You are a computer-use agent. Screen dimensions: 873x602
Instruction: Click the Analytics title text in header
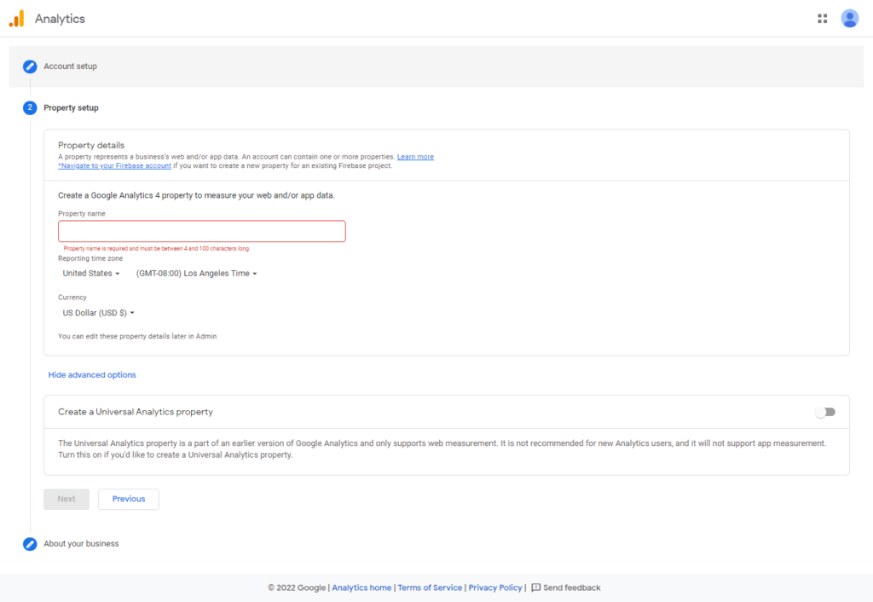[x=61, y=19]
